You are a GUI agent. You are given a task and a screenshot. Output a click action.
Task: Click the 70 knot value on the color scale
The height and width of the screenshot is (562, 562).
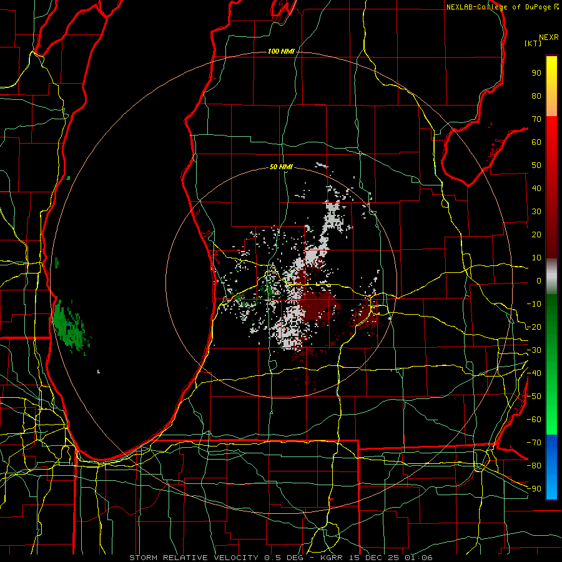(x=536, y=119)
